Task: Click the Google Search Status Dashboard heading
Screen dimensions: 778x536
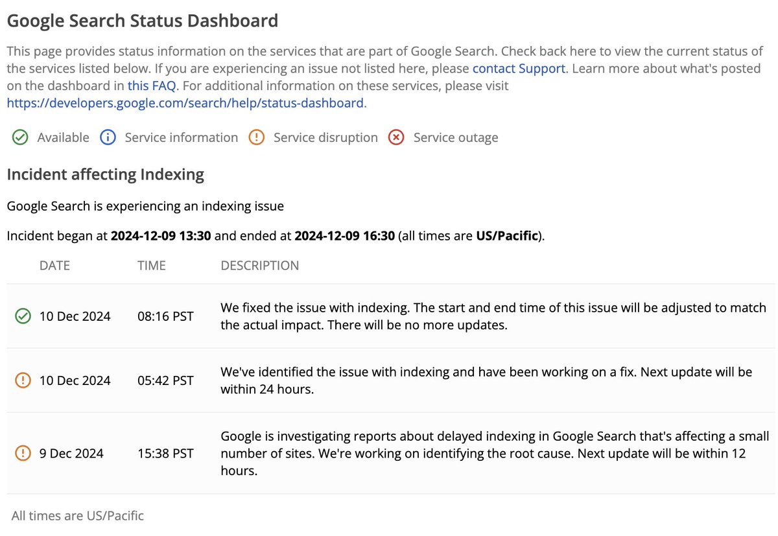Action: pos(142,21)
